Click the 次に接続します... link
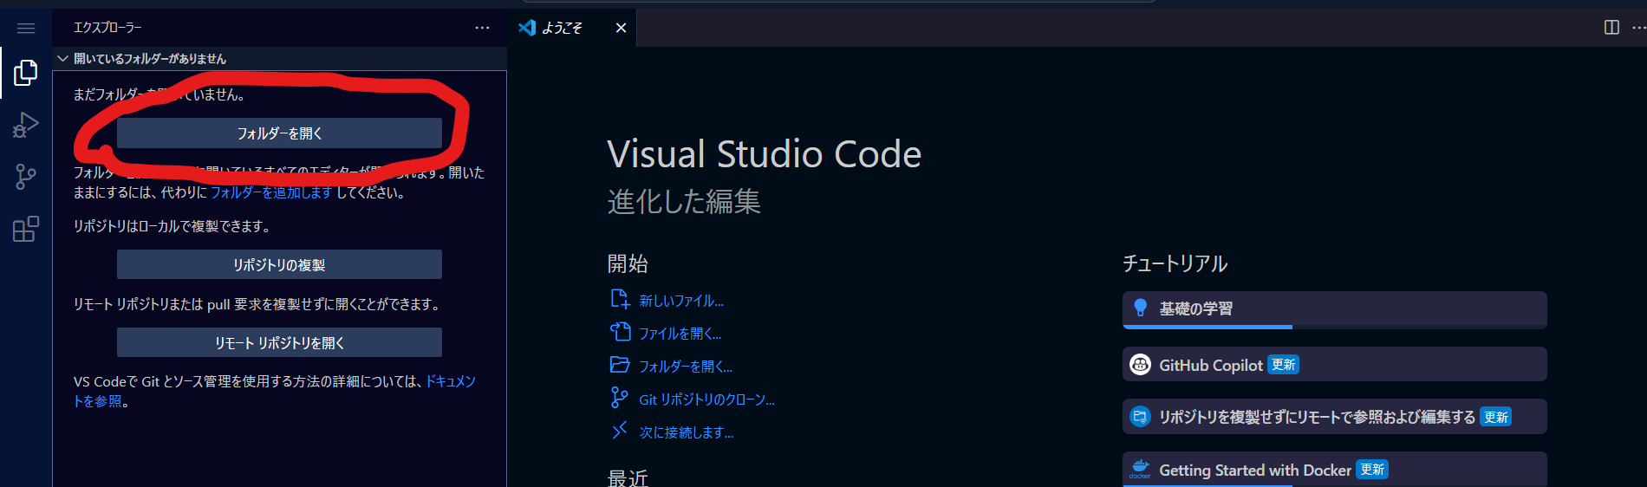The width and height of the screenshot is (1647, 487). (687, 432)
